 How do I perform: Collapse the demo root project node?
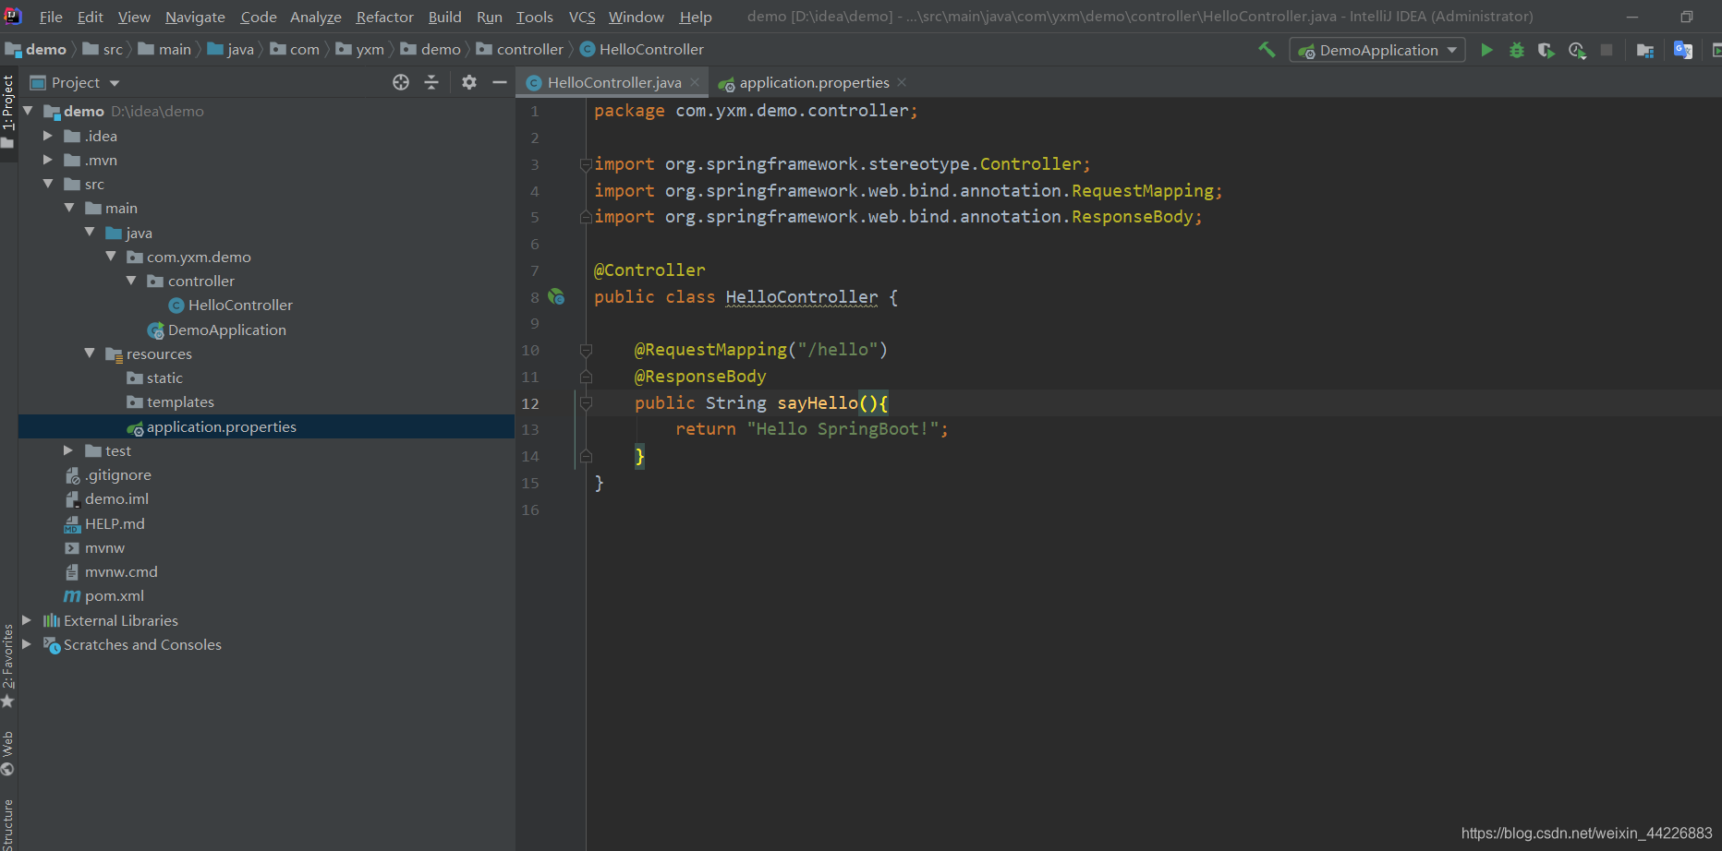pyautogui.click(x=28, y=111)
